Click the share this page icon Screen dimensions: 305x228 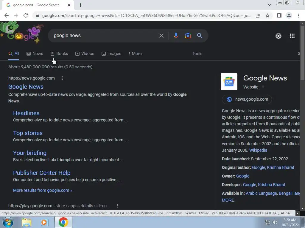[258, 15]
